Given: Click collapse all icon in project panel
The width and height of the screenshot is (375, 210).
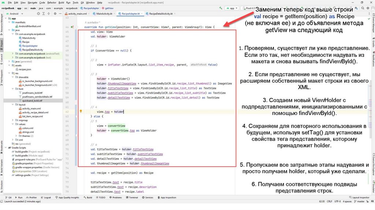Looking at the screenshot, I should pyautogui.click(x=49, y=14).
